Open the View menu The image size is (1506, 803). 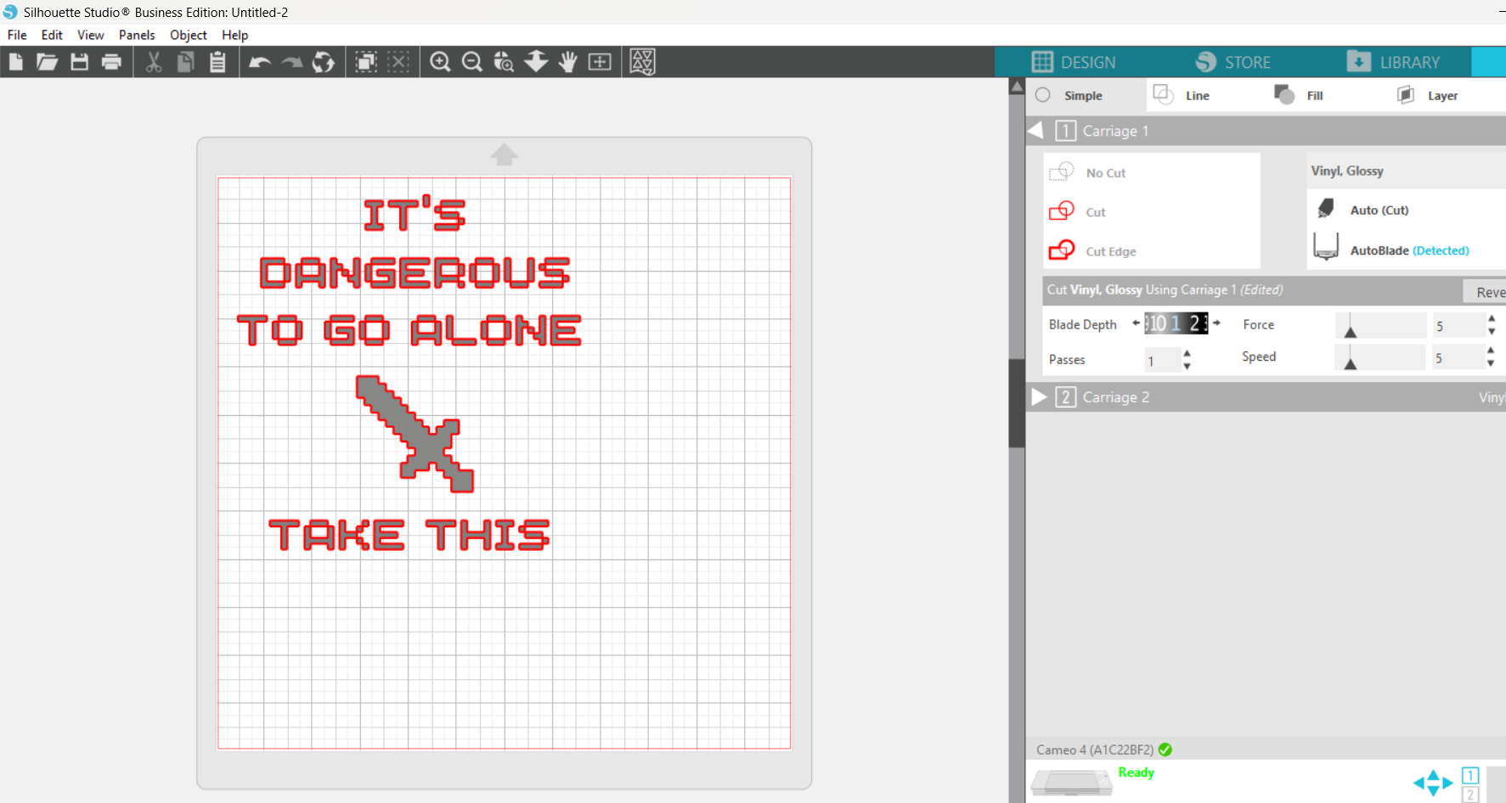tap(90, 35)
